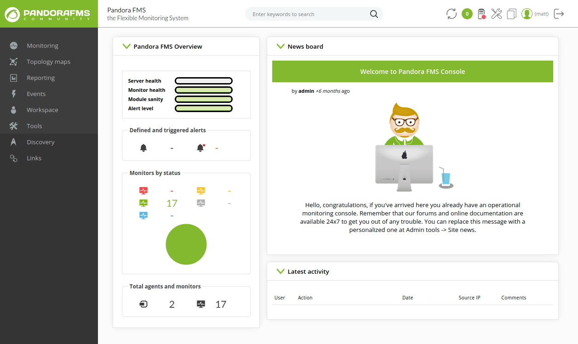Click the logout arrow icon

pyautogui.click(x=559, y=14)
